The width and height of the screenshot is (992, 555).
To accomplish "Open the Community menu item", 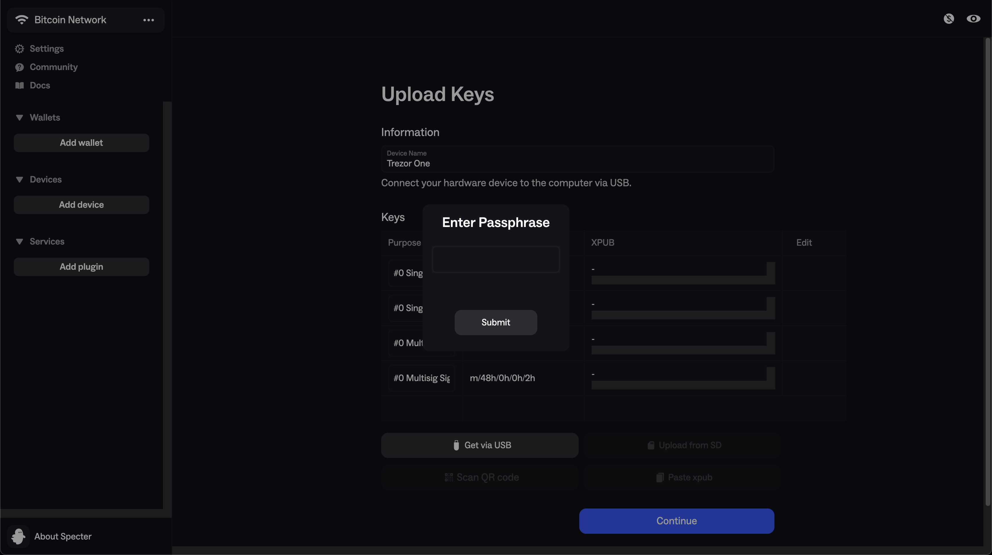I will tap(53, 67).
